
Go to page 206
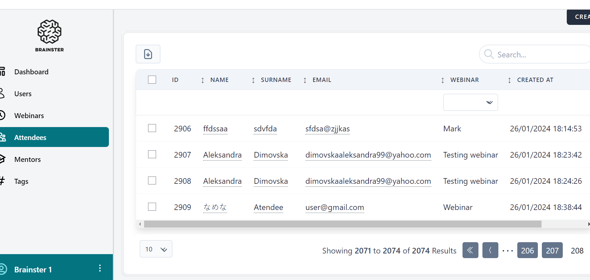point(527,250)
